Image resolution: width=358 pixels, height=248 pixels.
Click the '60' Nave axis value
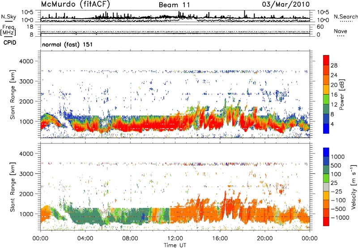[320, 27]
